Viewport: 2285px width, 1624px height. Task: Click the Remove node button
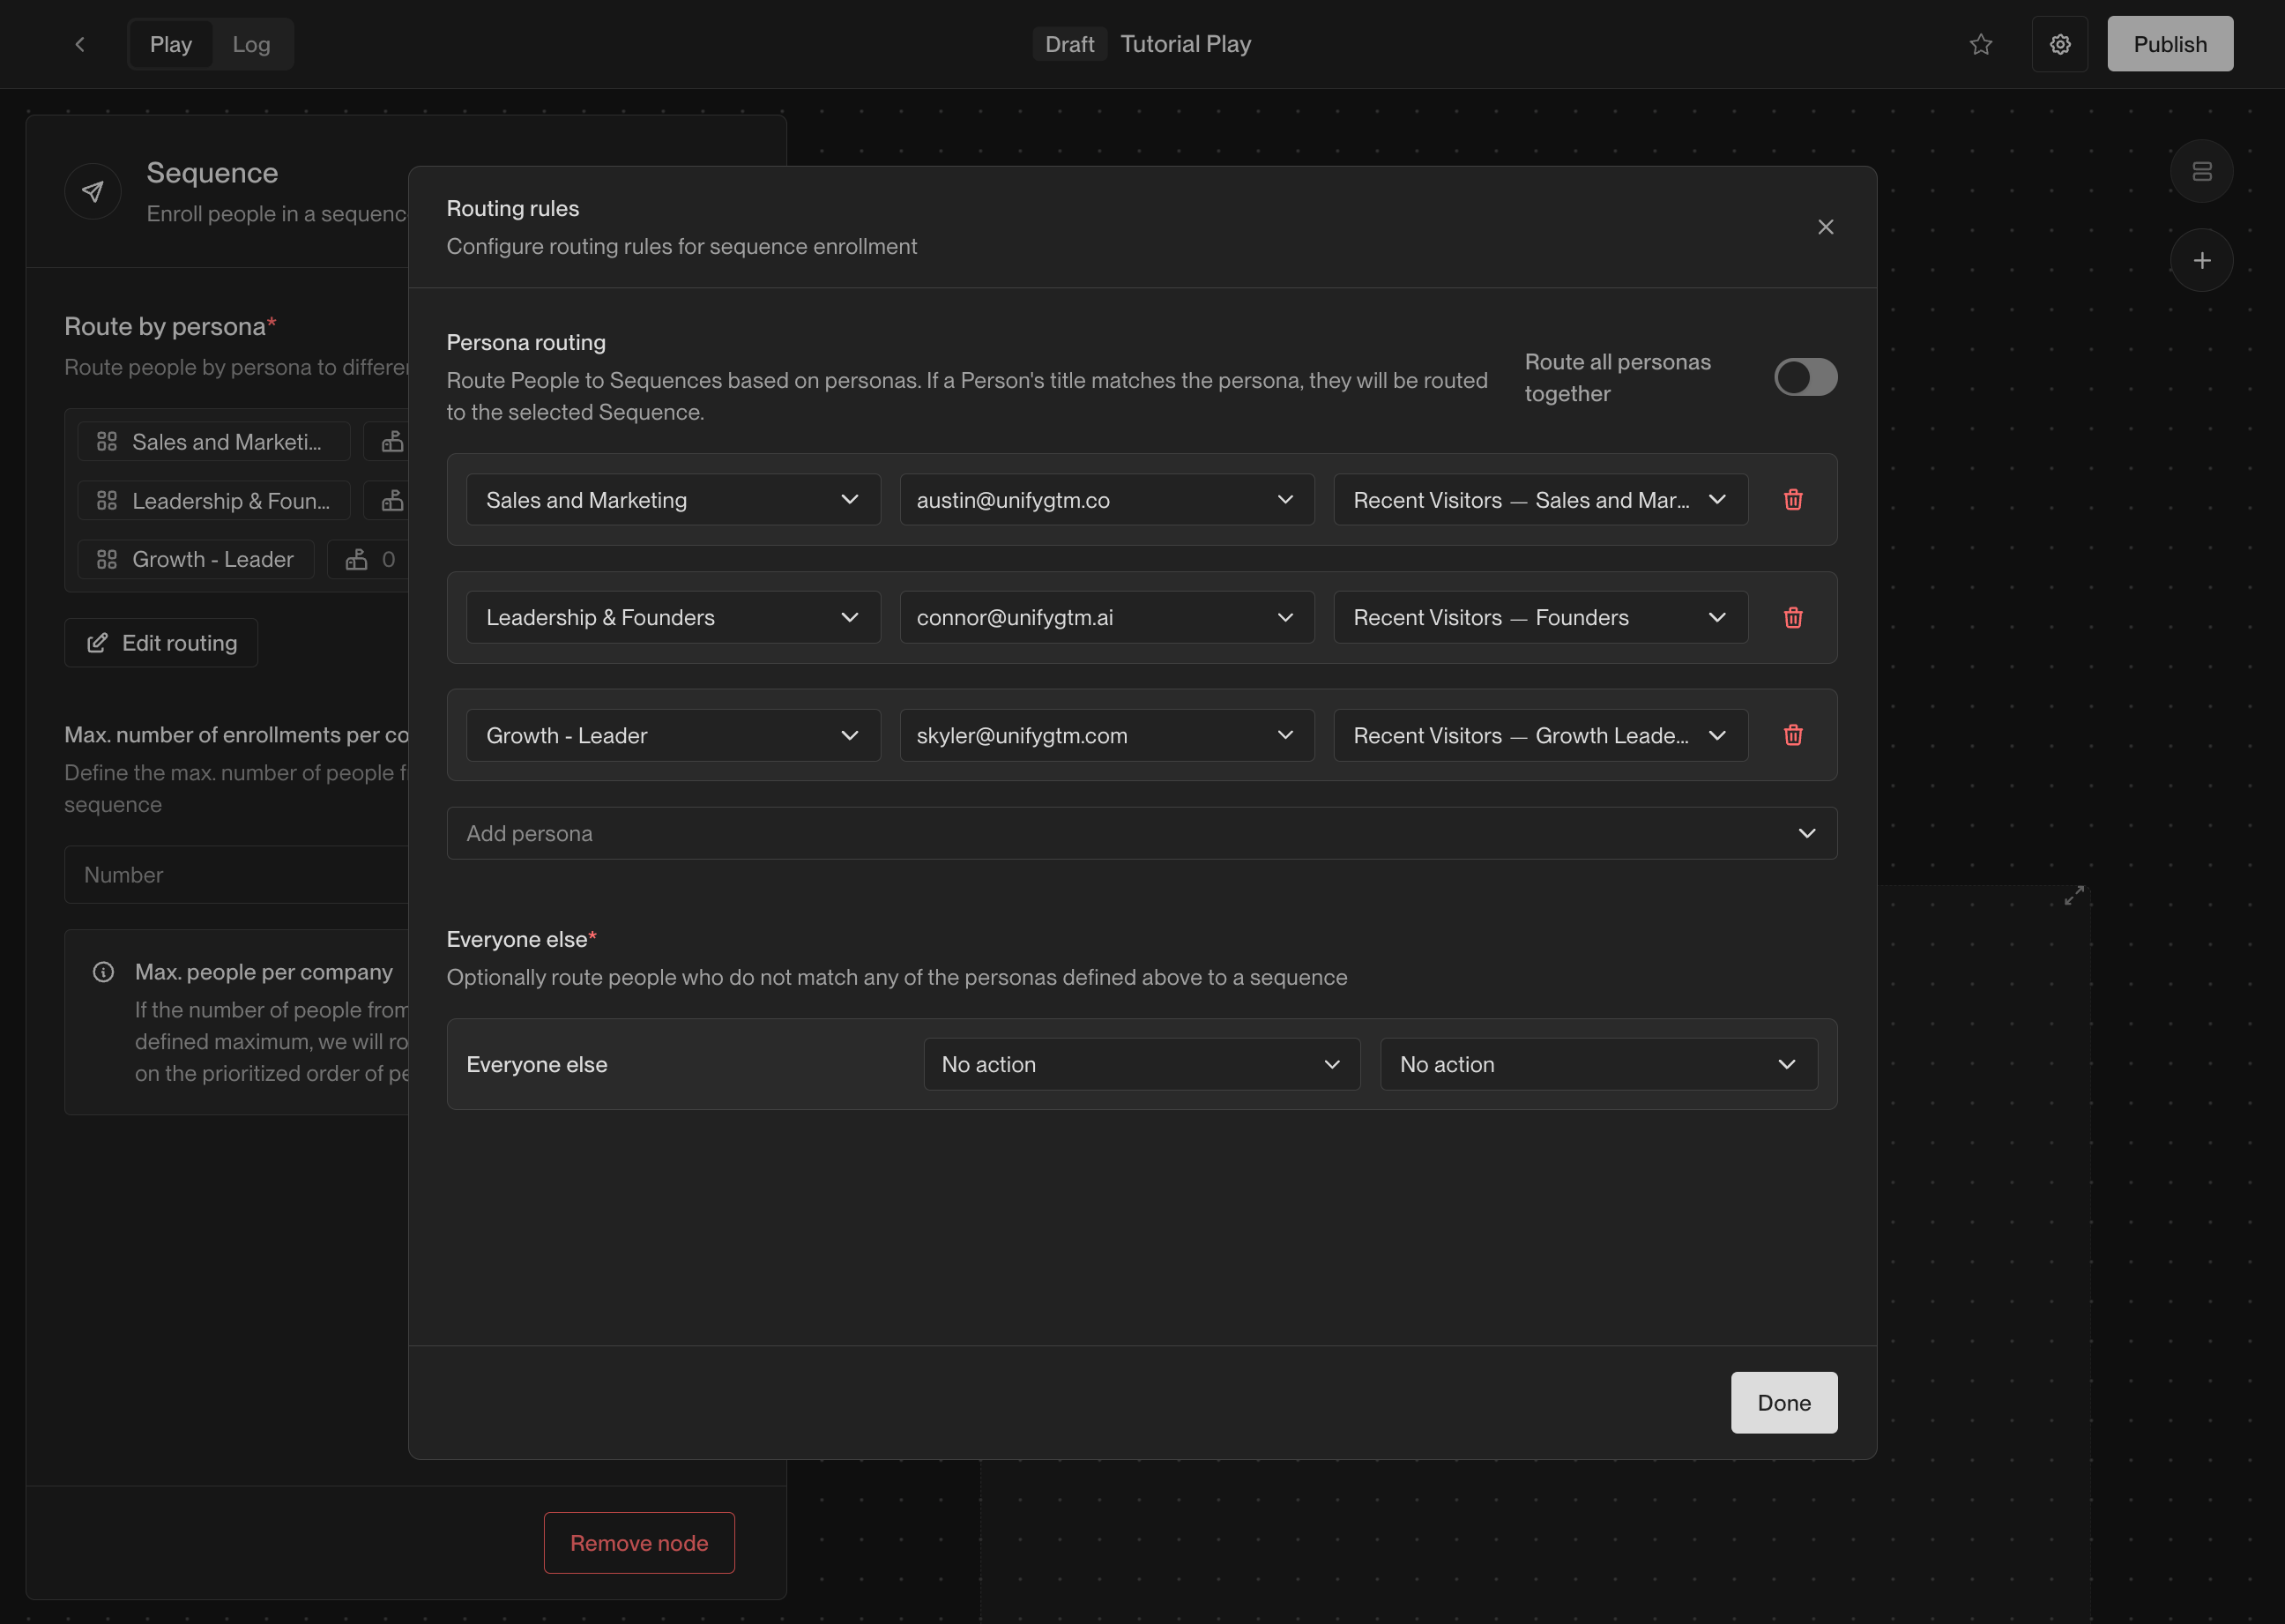(x=639, y=1542)
